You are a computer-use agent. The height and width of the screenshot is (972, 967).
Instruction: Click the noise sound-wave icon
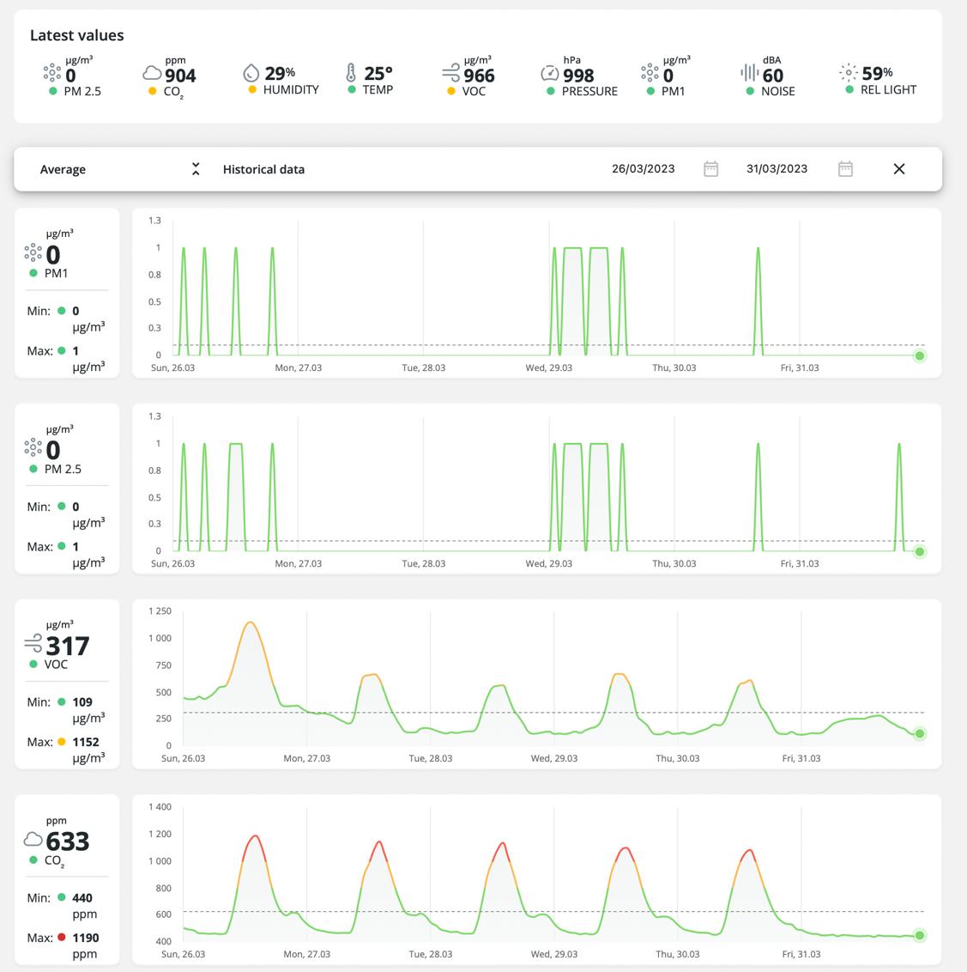750,72
